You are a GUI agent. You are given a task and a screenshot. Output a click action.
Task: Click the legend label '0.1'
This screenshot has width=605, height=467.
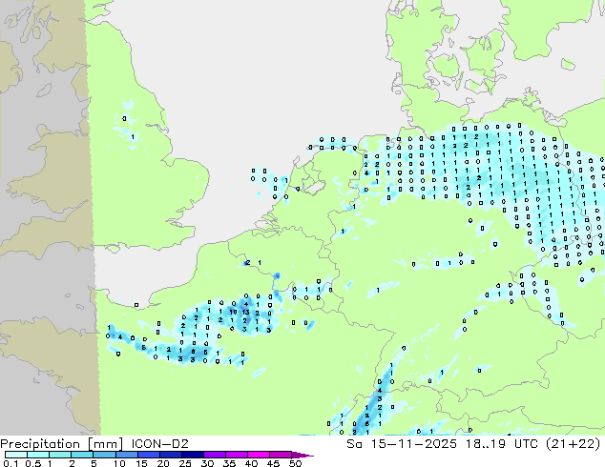tap(10, 463)
